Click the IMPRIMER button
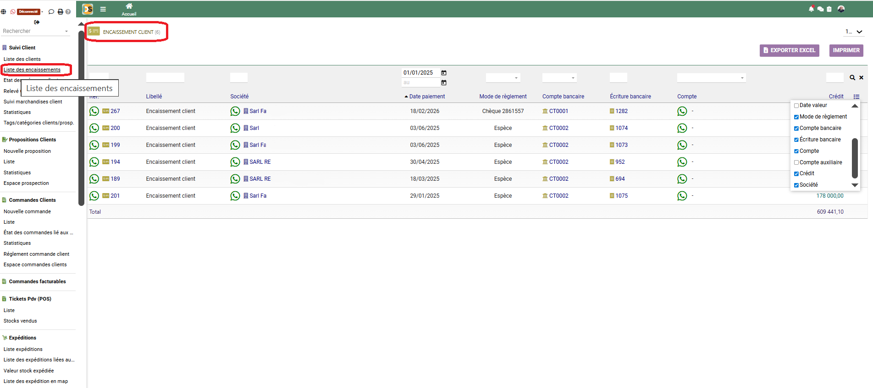This screenshot has width=873, height=388. (846, 50)
